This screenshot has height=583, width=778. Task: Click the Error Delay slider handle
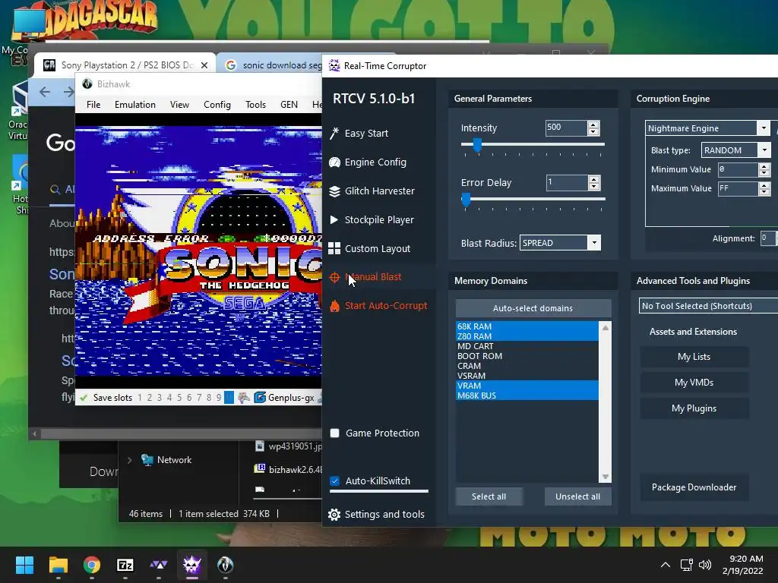[x=466, y=200]
